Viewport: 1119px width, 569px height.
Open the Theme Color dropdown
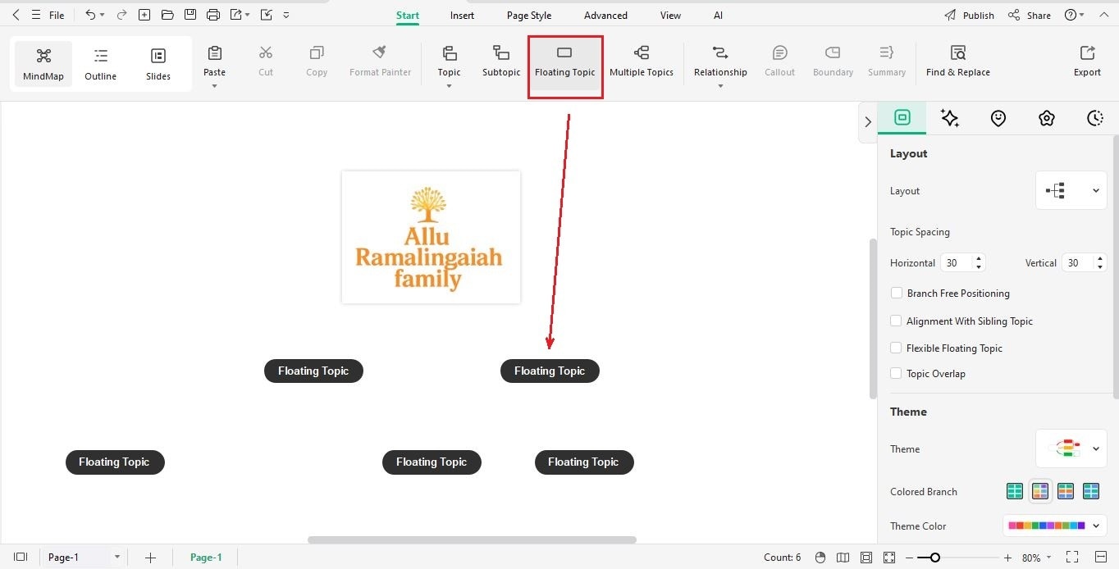pos(1055,526)
